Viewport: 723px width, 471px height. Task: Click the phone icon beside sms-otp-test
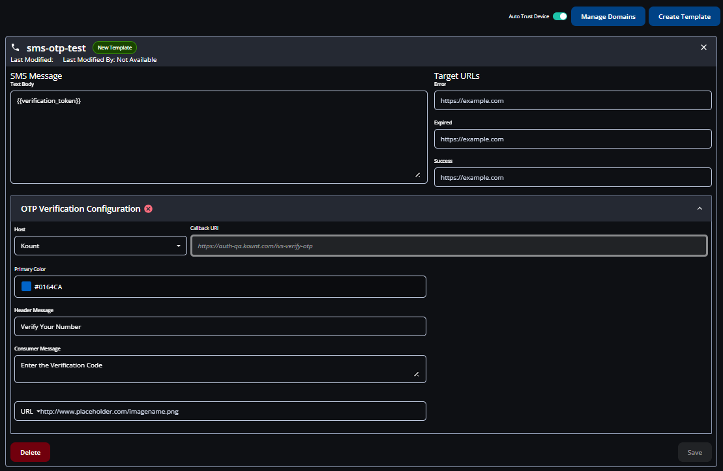[15, 47]
